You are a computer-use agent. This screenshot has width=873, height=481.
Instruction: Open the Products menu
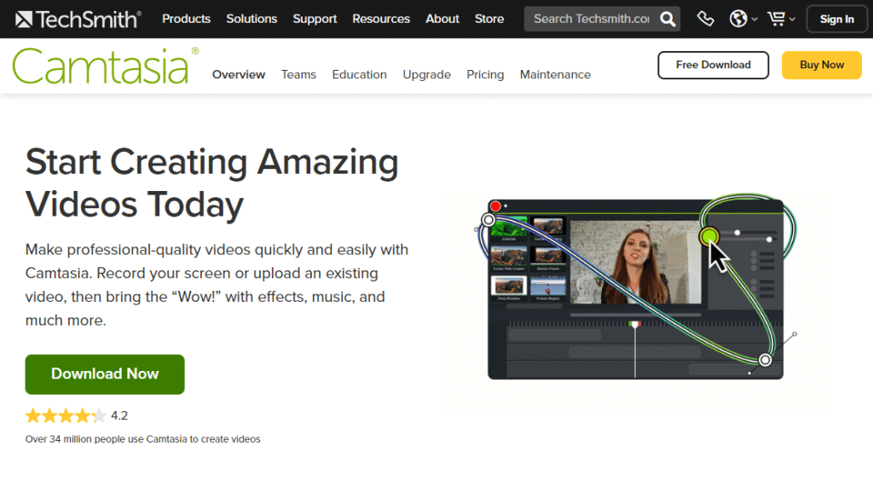tap(186, 19)
